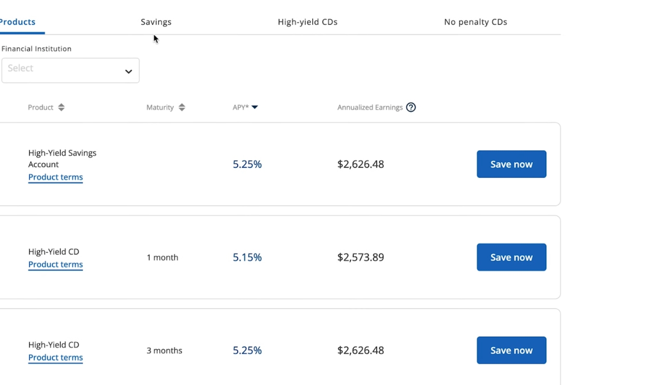The height and width of the screenshot is (385, 650).
Task: Switch to the Savings tab
Action: pos(156,22)
